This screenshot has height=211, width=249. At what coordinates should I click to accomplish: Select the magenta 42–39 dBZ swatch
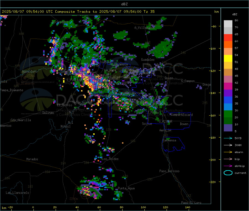(228, 86)
